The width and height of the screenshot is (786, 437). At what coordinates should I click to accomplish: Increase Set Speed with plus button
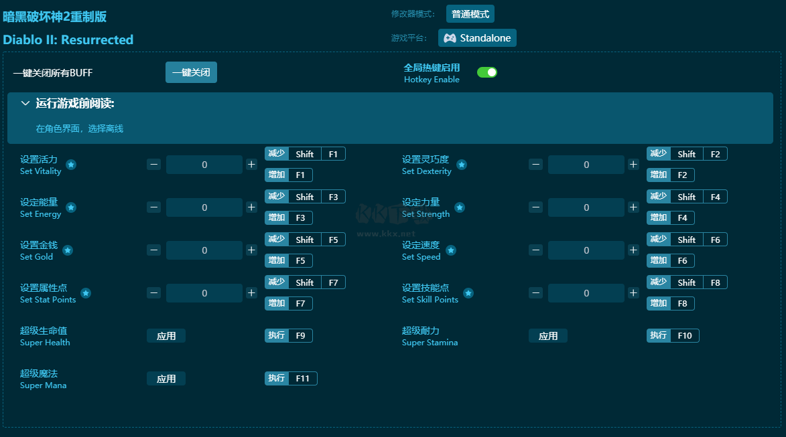(x=634, y=250)
